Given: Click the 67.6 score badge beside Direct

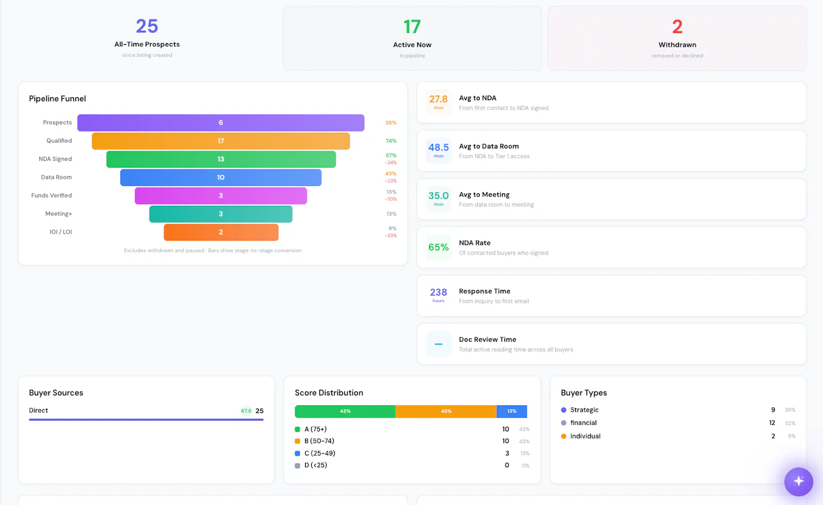Looking at the screenshot, I should 246,411.
